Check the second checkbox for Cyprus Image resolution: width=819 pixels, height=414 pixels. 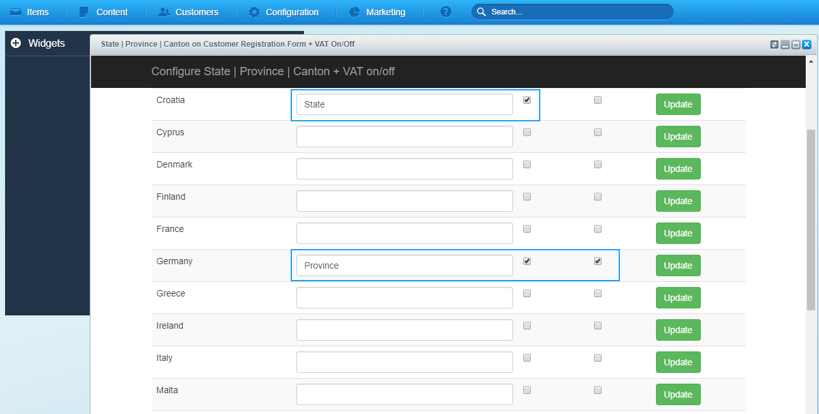(598, 132)
